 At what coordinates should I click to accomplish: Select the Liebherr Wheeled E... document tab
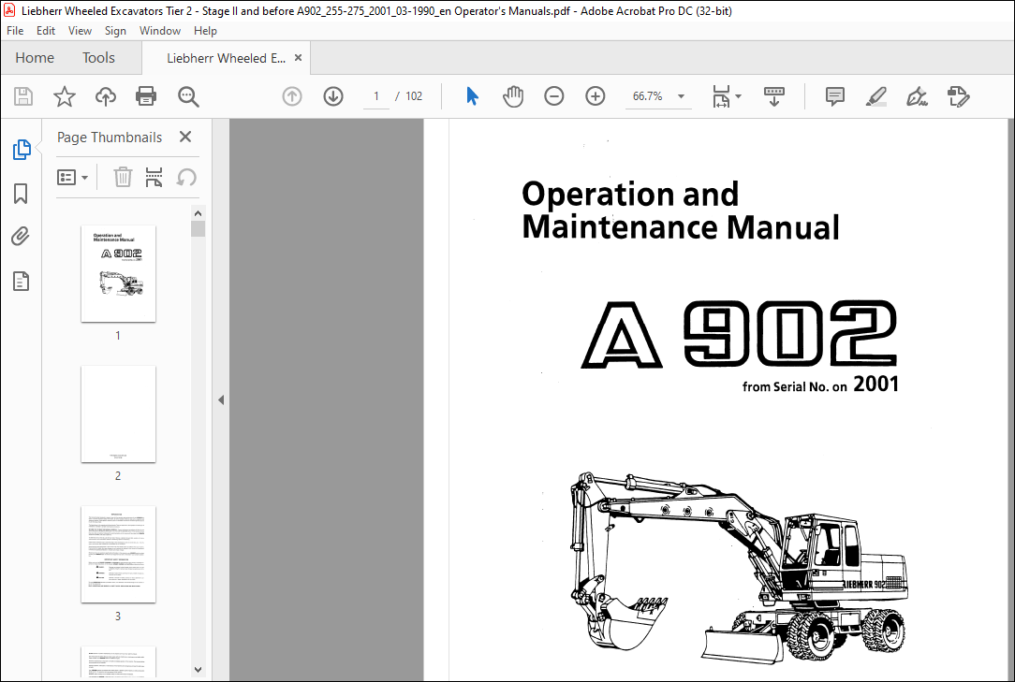tap(226, 58)
